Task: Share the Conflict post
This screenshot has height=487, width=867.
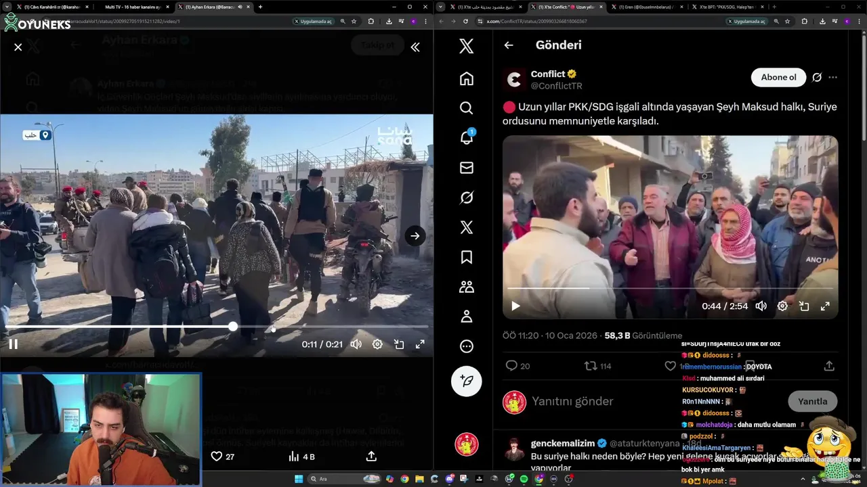Action: [x=829, y=366]
